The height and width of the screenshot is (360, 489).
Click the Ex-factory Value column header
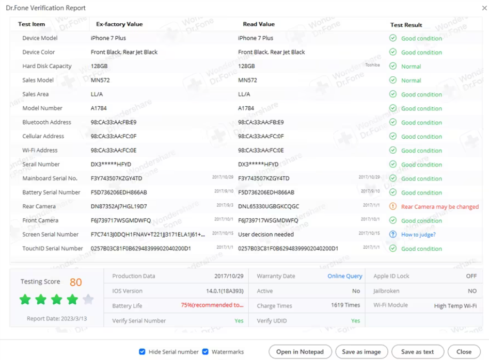(x=119, y=24)
